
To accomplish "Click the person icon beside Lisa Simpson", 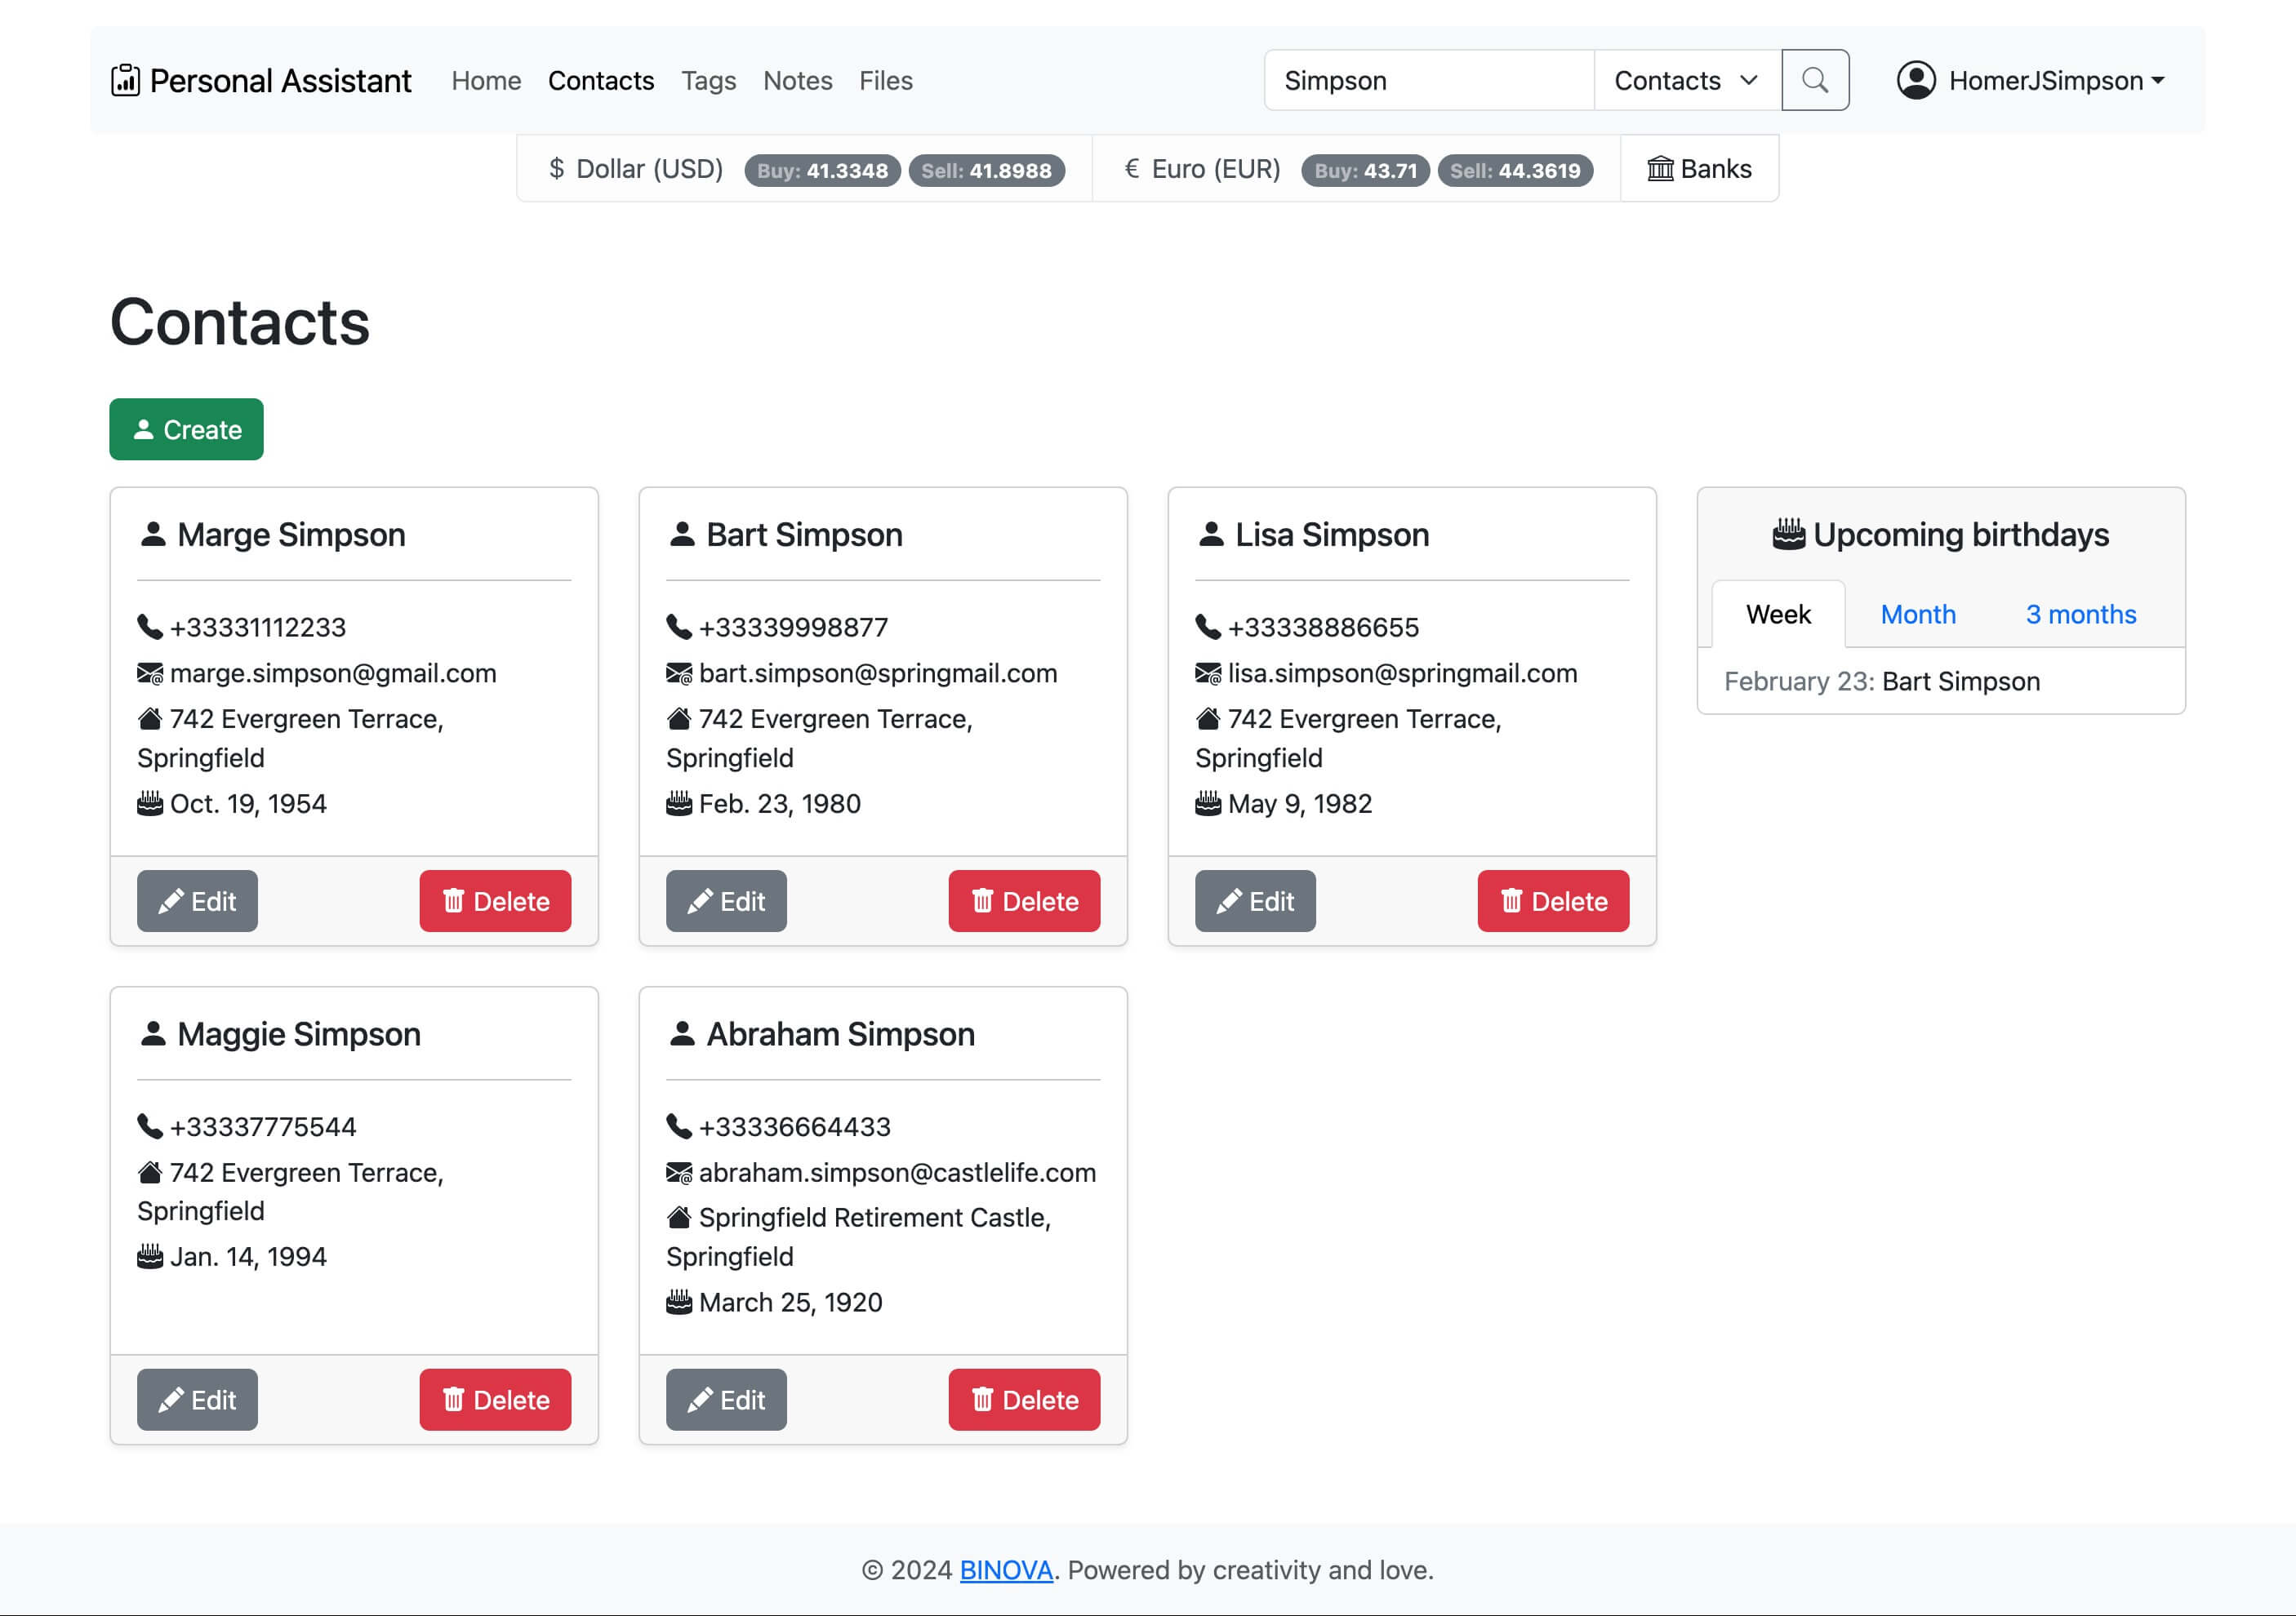I will click(x=1211, y=534).
